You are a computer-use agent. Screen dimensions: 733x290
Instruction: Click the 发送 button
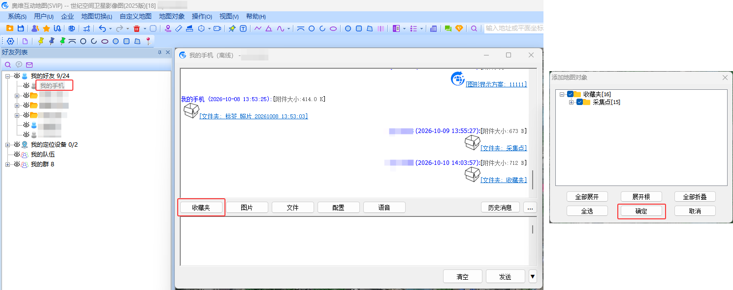pyautogui.click(x=506, y=277)
